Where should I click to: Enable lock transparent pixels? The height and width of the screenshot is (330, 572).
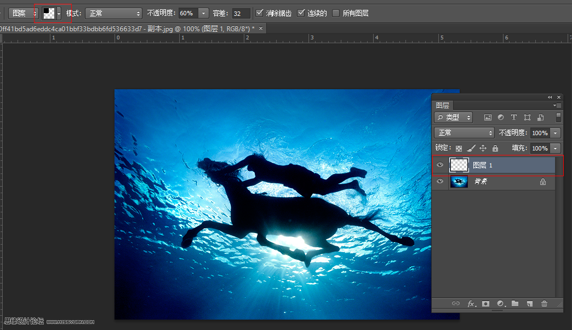[459, 148]
